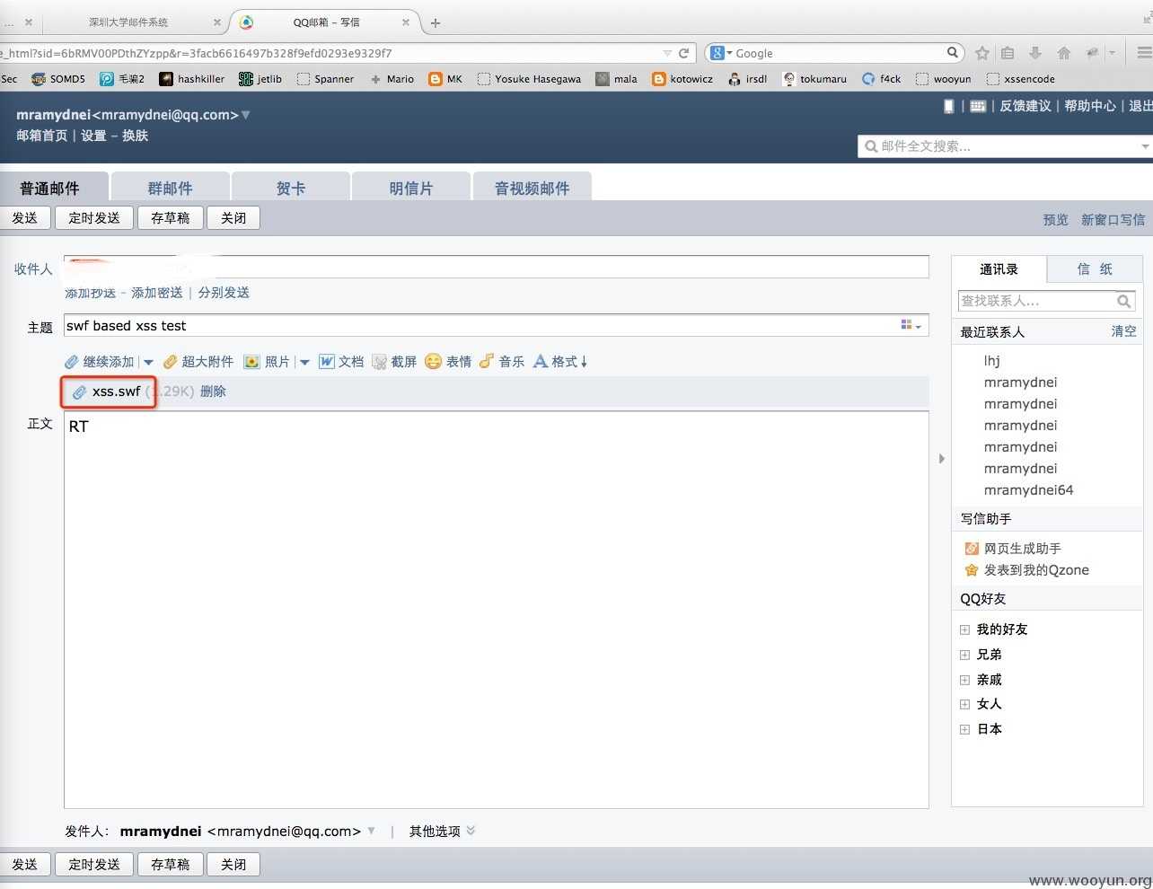This screenshot has height=889, width=1153.
Task: Click the 截屏 screenshot capture icon
Action: click(x=380, y=362)
